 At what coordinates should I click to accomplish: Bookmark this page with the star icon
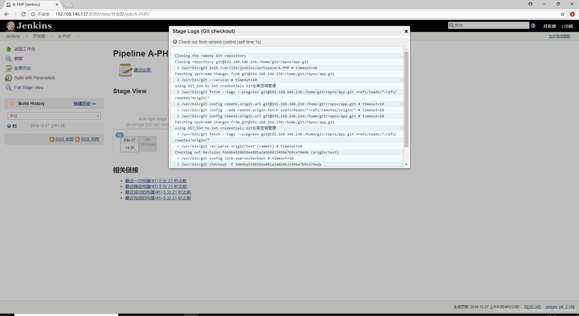click(x=563, y=14)
